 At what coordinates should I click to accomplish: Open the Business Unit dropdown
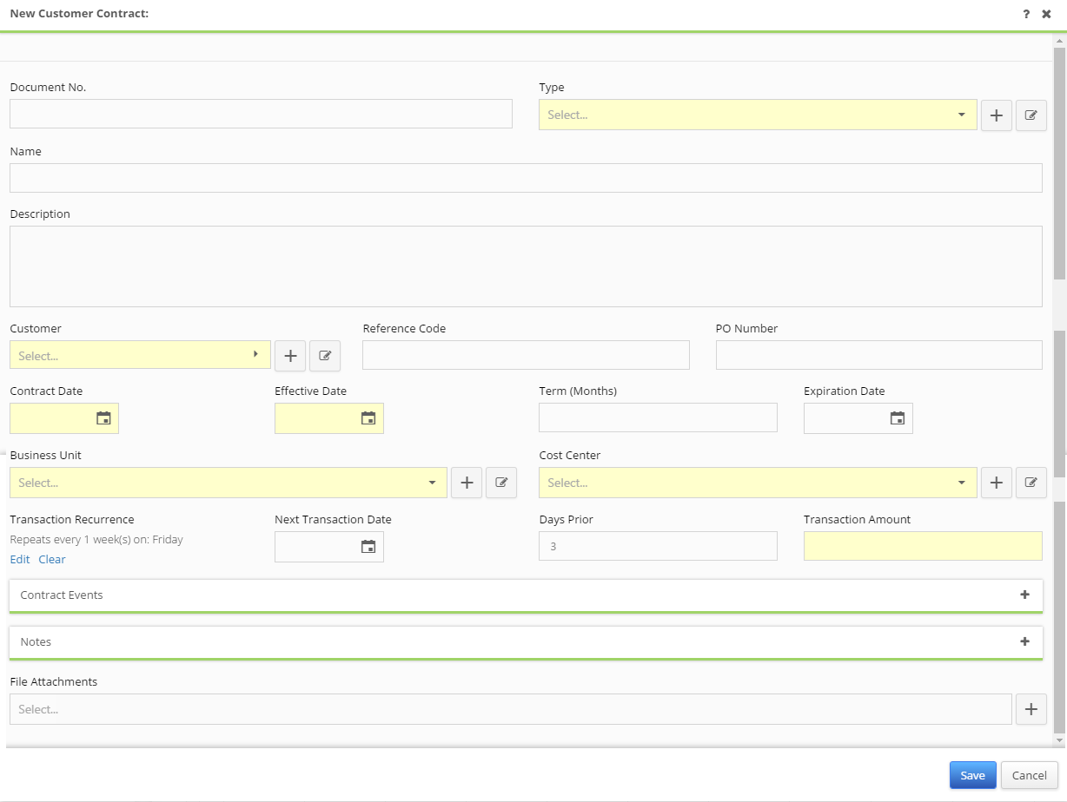click(432, 482)
